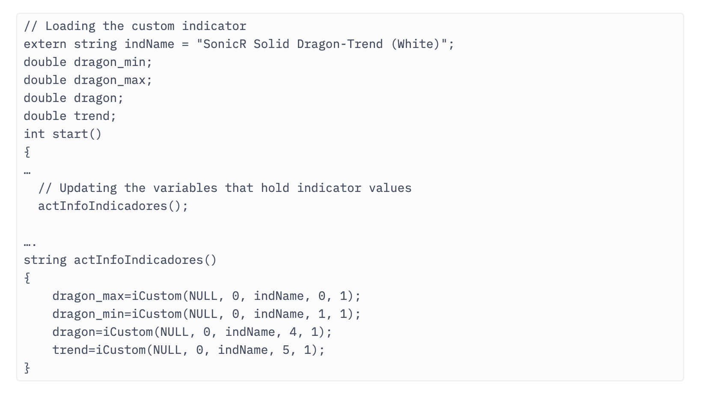Click the "double trend;" declaration
Viewport: 702px width, 395px height.
point(70,116)
